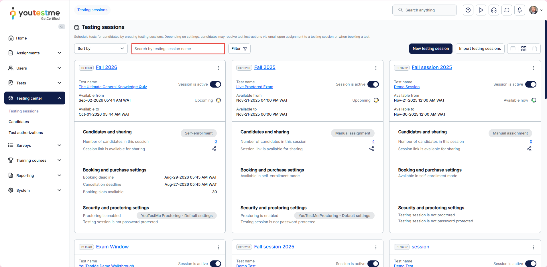Open The Ultimate General Knowledge Quiz link

[x=113, y=87]
